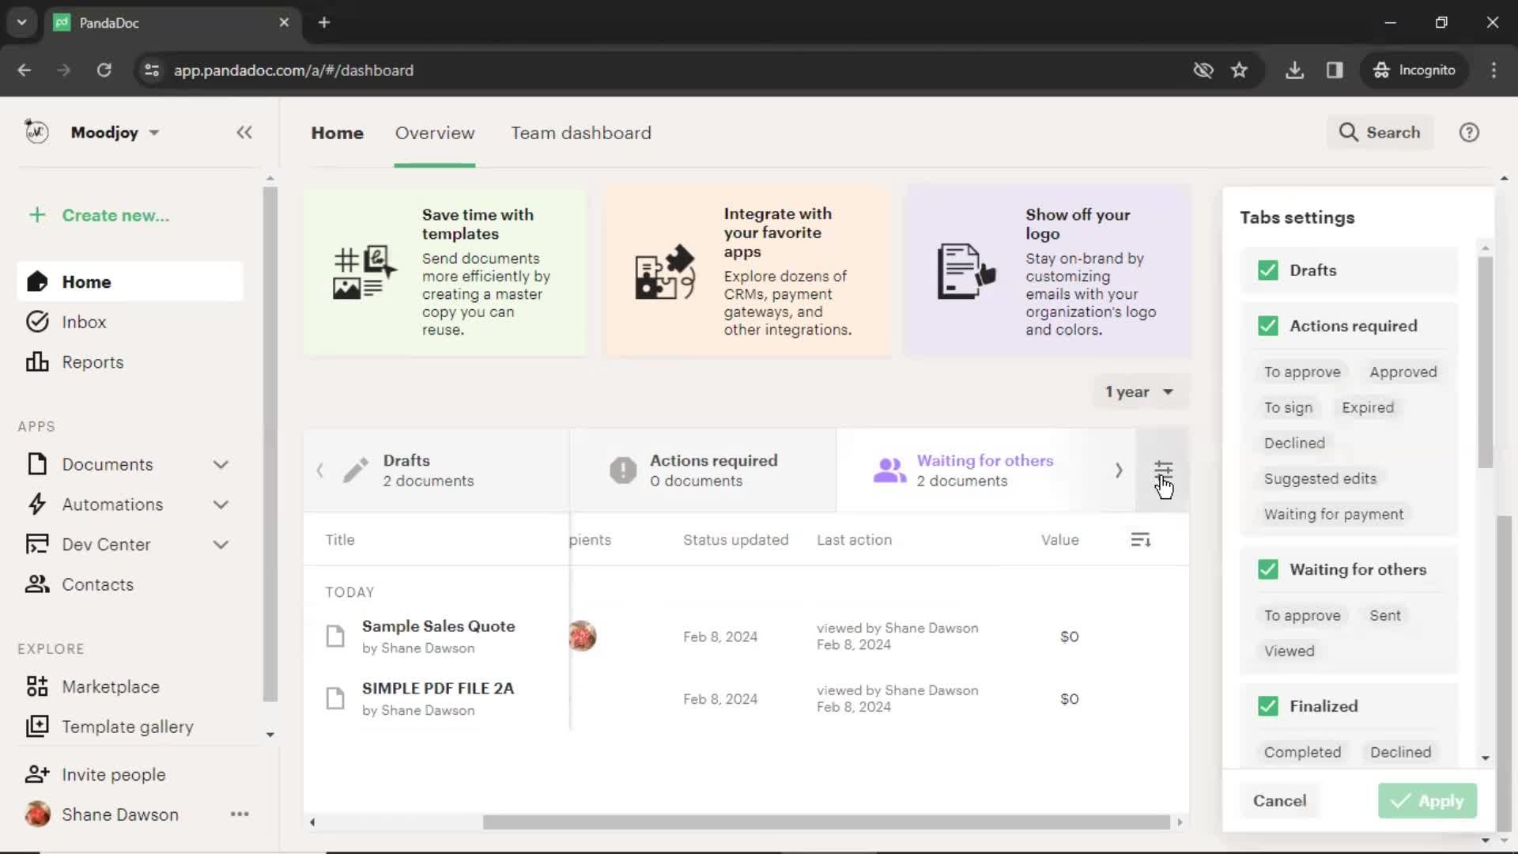Click the Tabs settings vertical scrollbar
1518x854 pixels.
click(x=1486, y=362)
